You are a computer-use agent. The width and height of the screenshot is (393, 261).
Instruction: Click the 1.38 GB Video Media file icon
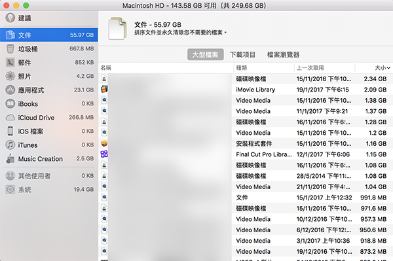(x=104, y=100)
